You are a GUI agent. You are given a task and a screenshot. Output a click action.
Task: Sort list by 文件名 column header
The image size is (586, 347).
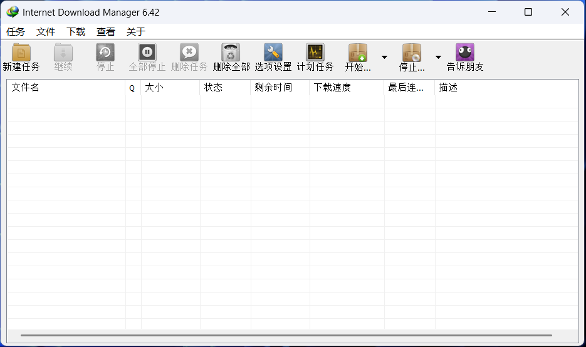[66, 88]
